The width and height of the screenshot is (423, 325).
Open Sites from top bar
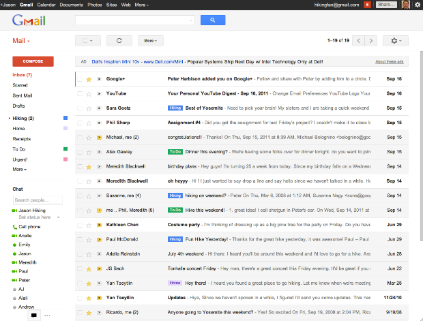click(111, 5)
